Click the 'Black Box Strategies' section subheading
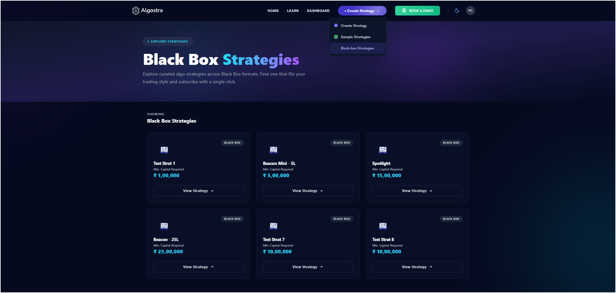The height and width of the screenshot is (293, 616). [172, 121]
